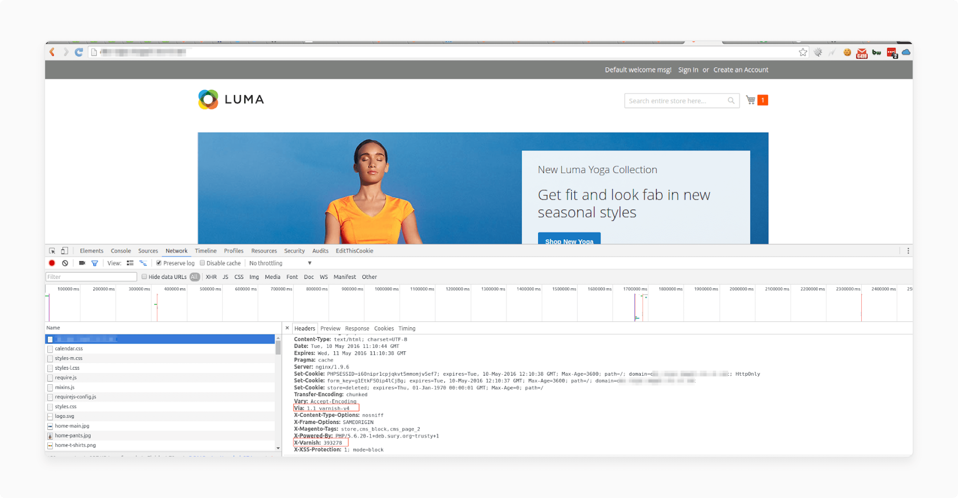Check Hide data URLs

[x=144, y=277]
